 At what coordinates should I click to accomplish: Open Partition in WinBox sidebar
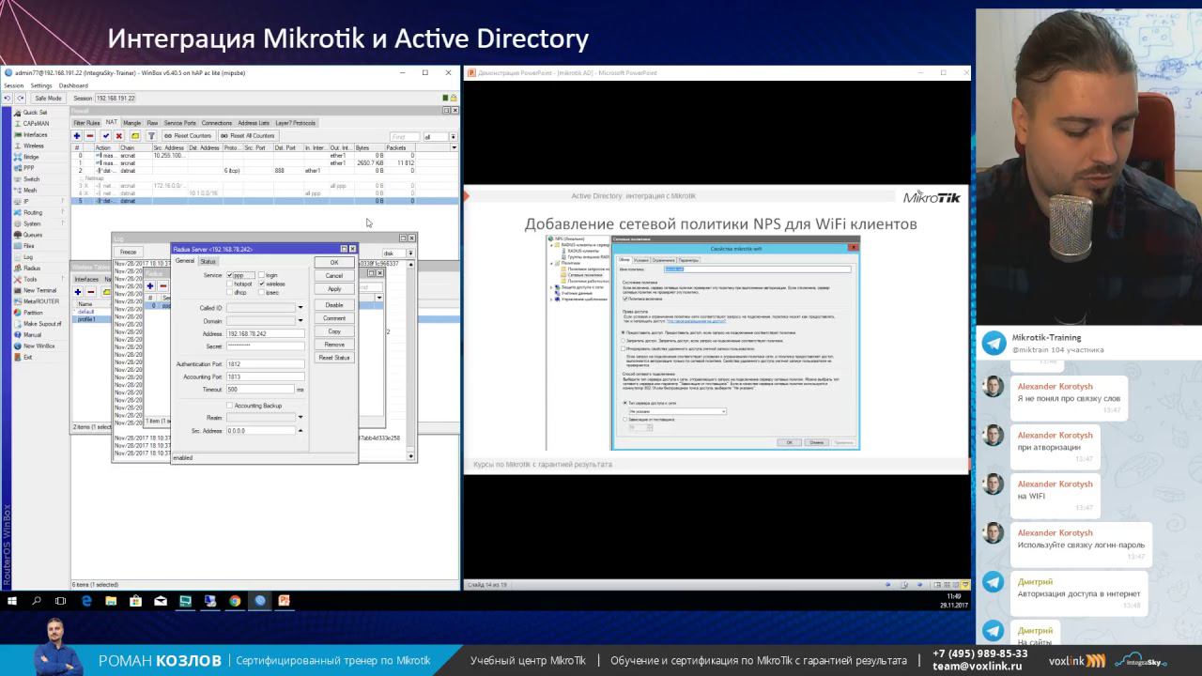coord(33,313)
